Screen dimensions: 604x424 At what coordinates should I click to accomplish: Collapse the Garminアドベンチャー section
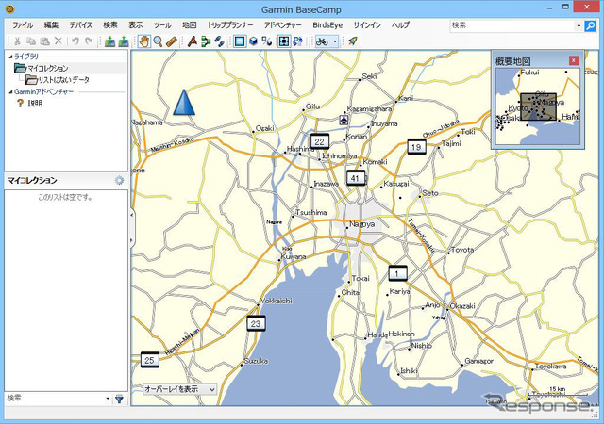coord(10,92)
